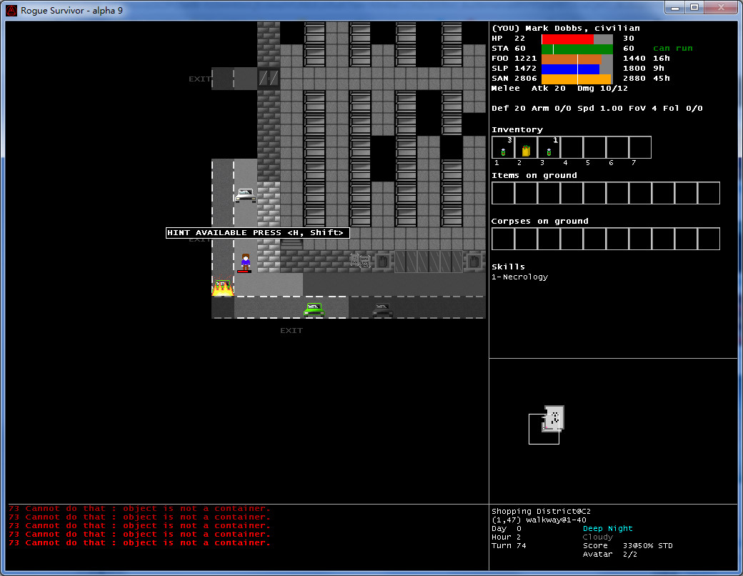Click the '1-Necrology' skill entry

(520, 277)
